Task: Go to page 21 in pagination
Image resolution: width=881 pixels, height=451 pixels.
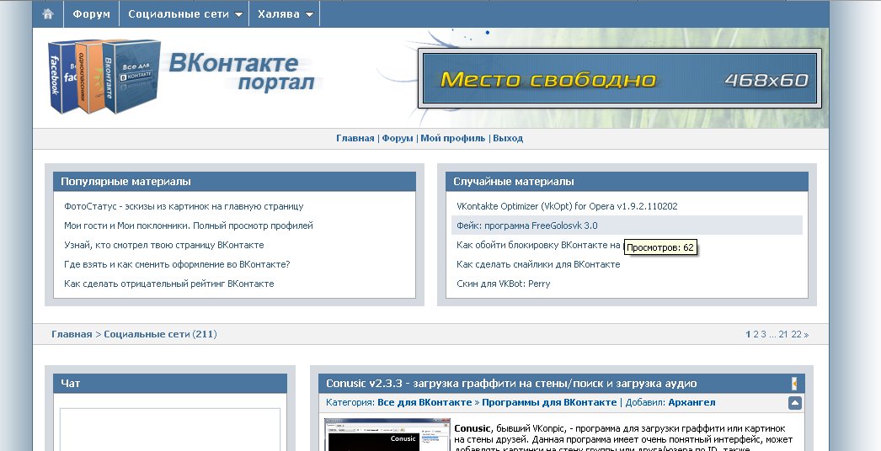Action: [x=783, y=334]
